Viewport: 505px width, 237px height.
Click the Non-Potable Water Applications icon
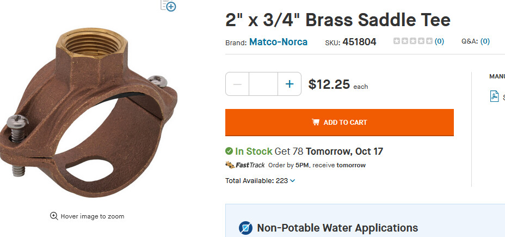[x=245, y=228]
